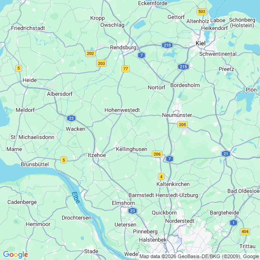Screen dimensions: 260x260
Task: Select the Rendsburg town label
Action: pyautogui.click(x=123, y=47)
